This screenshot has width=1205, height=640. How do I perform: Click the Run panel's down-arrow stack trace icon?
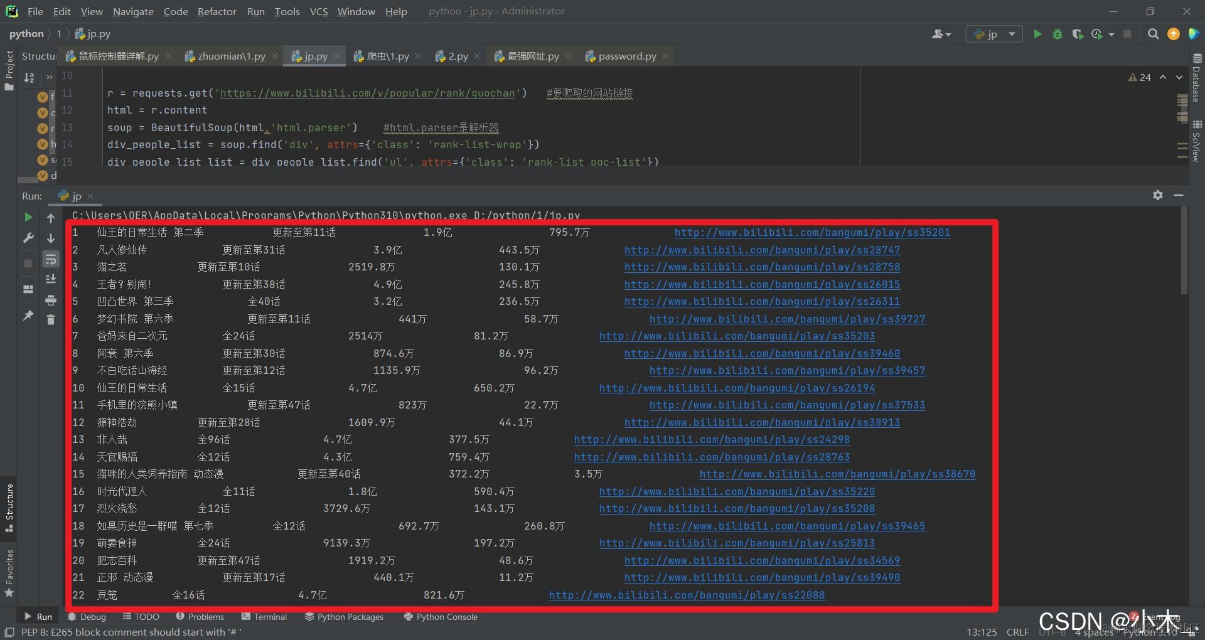click(51, 238)
